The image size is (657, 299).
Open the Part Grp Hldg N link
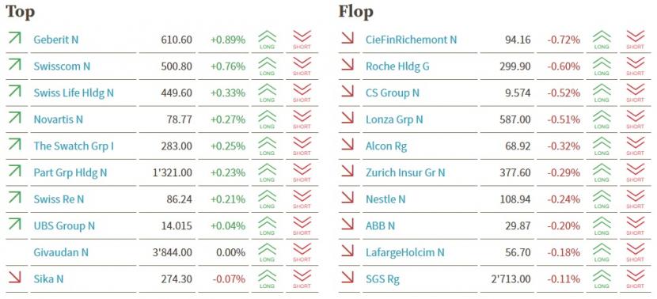70,172
